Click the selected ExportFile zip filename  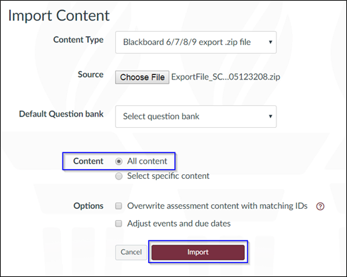coord(225,77)
